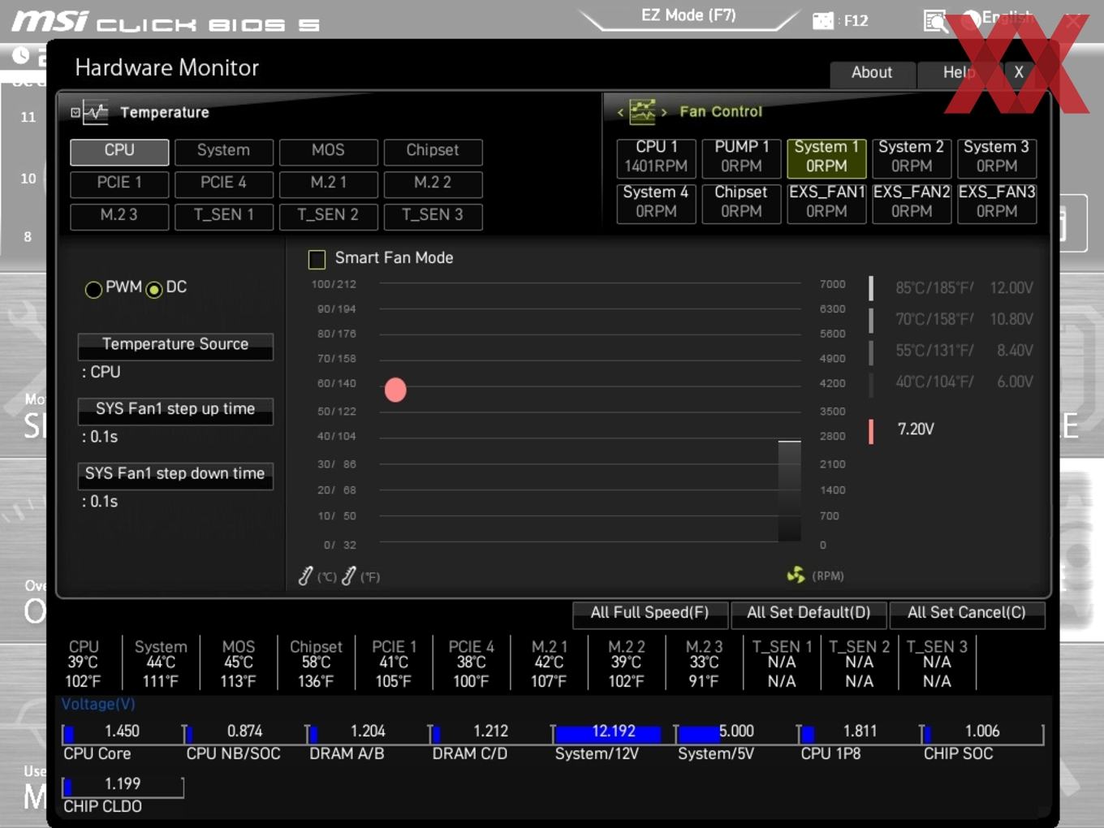The image size is (1104, 828).
Task: Click right arrow beside Fan Control icon
Action: (664, 112)
